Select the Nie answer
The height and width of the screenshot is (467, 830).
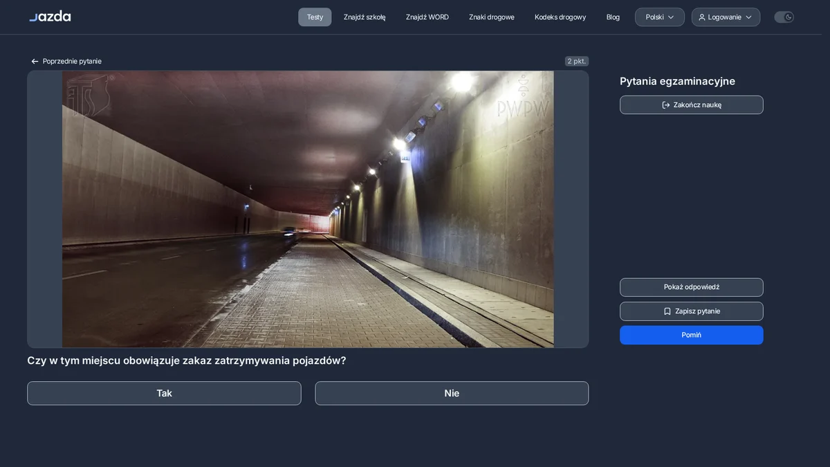point(452,393)
